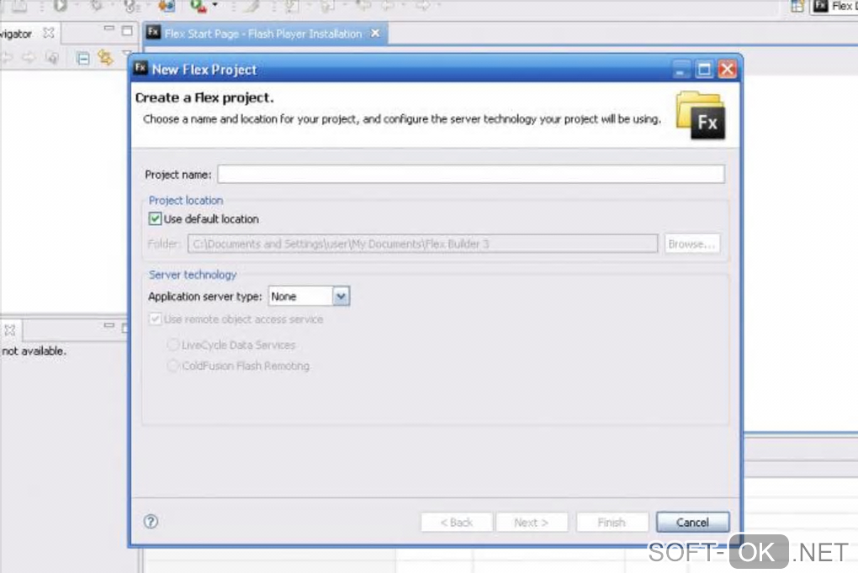Click into the Project name field
Viewport: 858px width, 573px height.
(471, 174)
